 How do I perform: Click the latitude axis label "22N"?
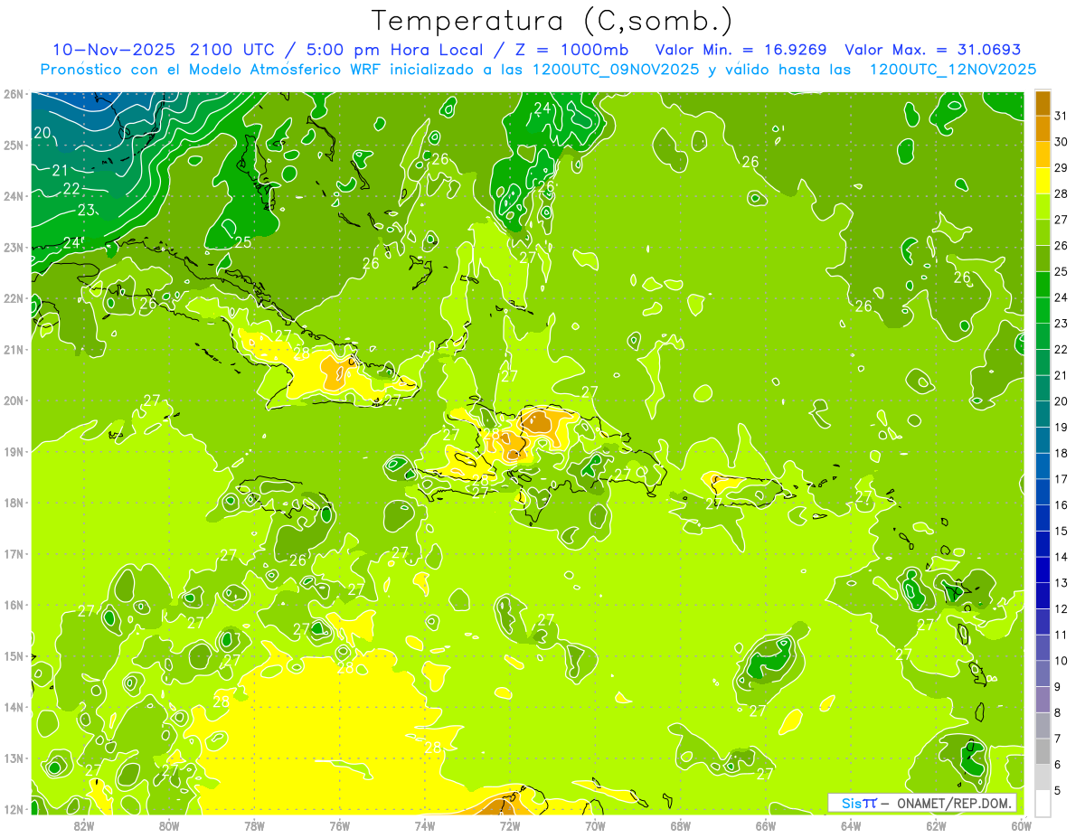coord(13,298)
